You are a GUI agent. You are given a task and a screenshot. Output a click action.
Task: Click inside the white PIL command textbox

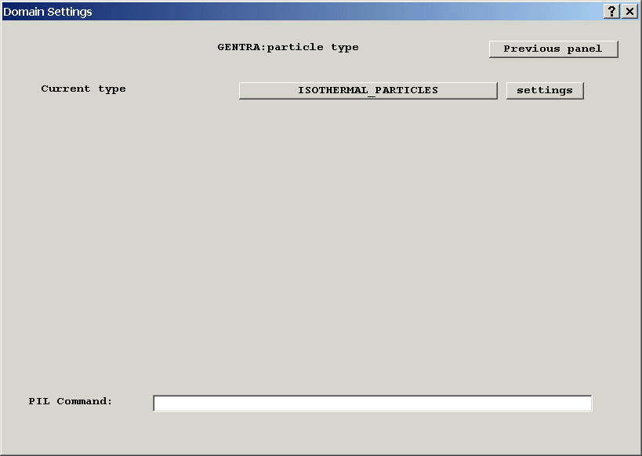372,403
